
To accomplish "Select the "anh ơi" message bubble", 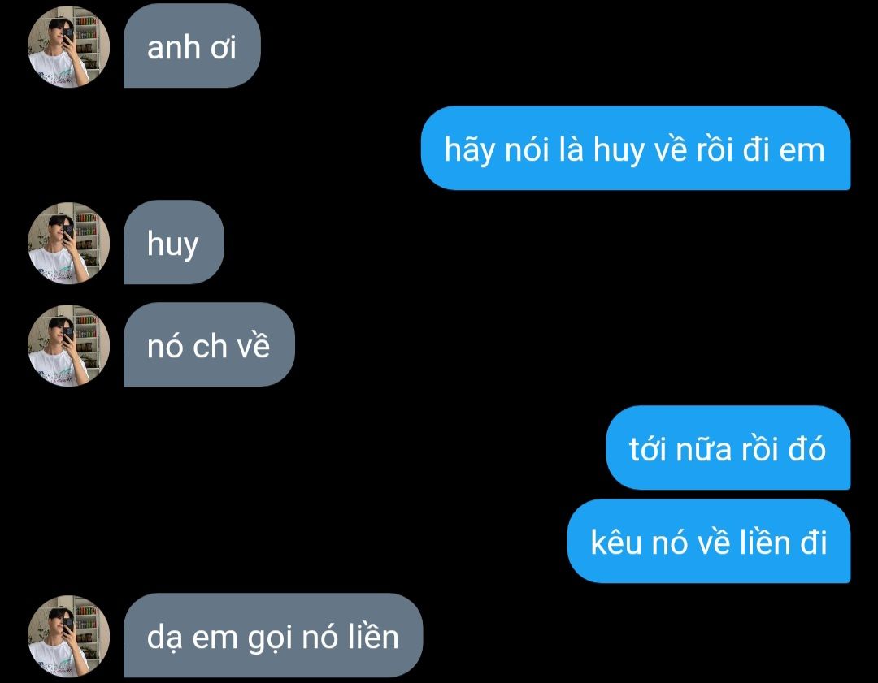I will [x=192, y=45].
